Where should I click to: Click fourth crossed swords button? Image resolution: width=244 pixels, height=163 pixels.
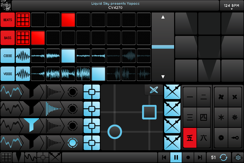click(172, 143)
